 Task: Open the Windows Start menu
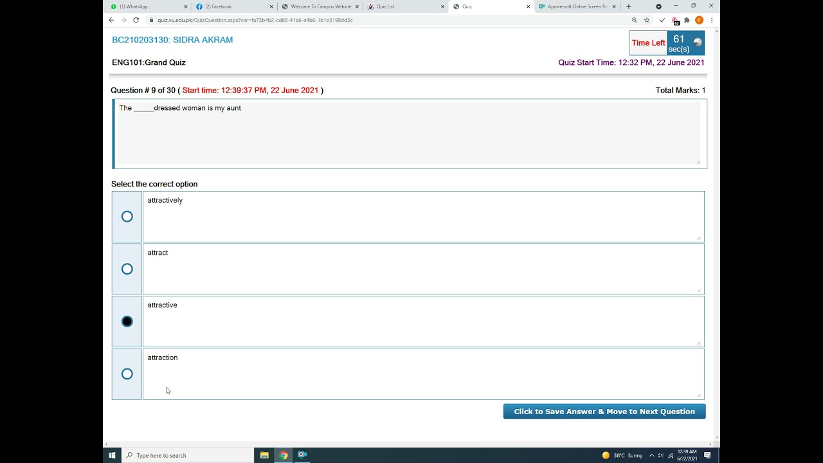click(112, 455)
